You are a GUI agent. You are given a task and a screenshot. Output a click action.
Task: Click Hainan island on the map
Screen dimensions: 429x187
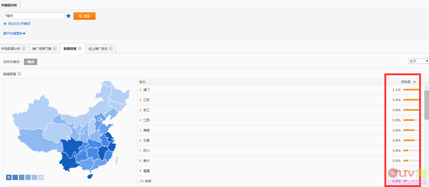90,176
